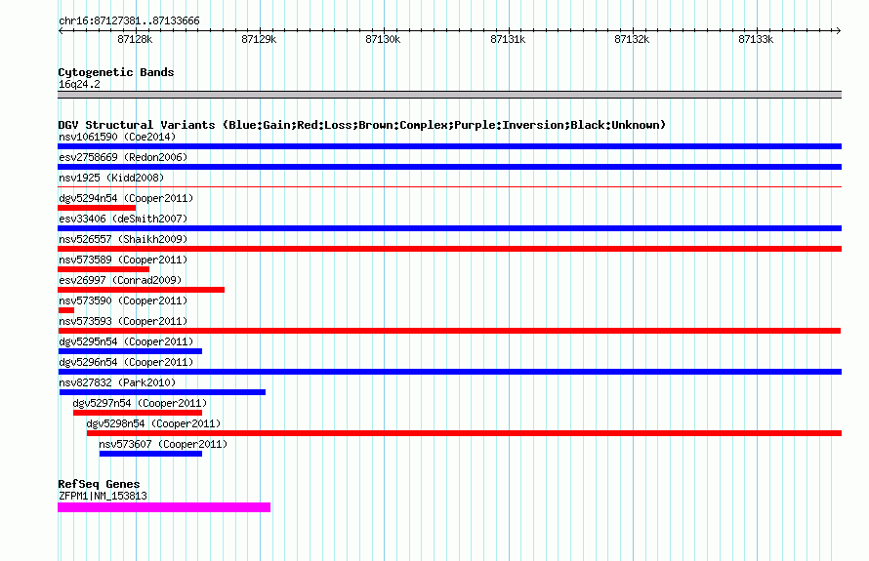This screenshot has width=869, height=561.
Task: Click the nsv573589 (Cooper2011) red bar
Action: (x=103, y=269)
